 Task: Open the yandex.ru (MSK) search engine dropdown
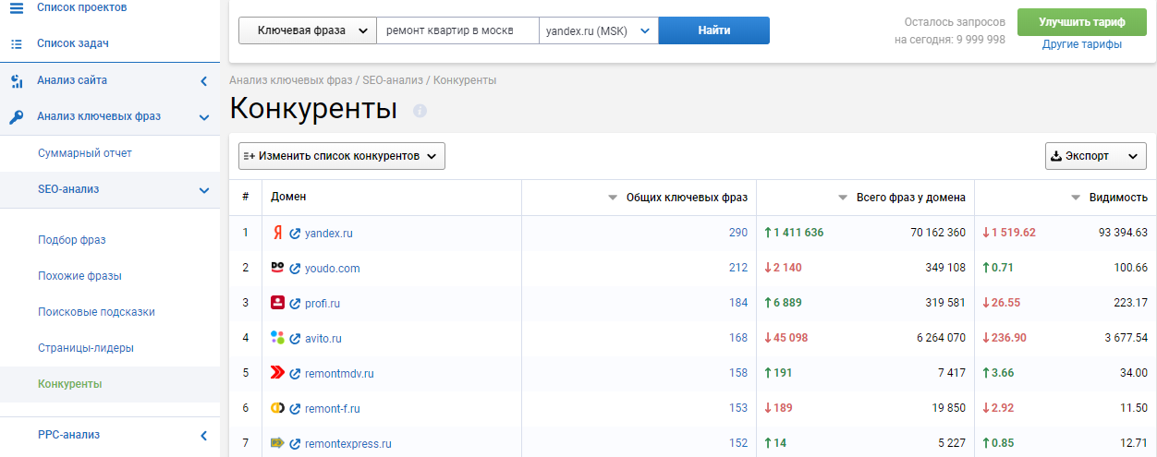(x=599, y=30)
